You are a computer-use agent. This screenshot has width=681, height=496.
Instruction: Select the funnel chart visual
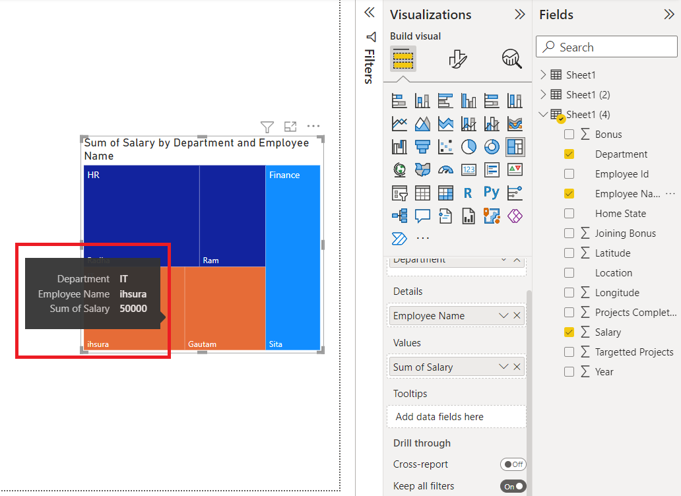pyautogui.click(x=422, y=147)
